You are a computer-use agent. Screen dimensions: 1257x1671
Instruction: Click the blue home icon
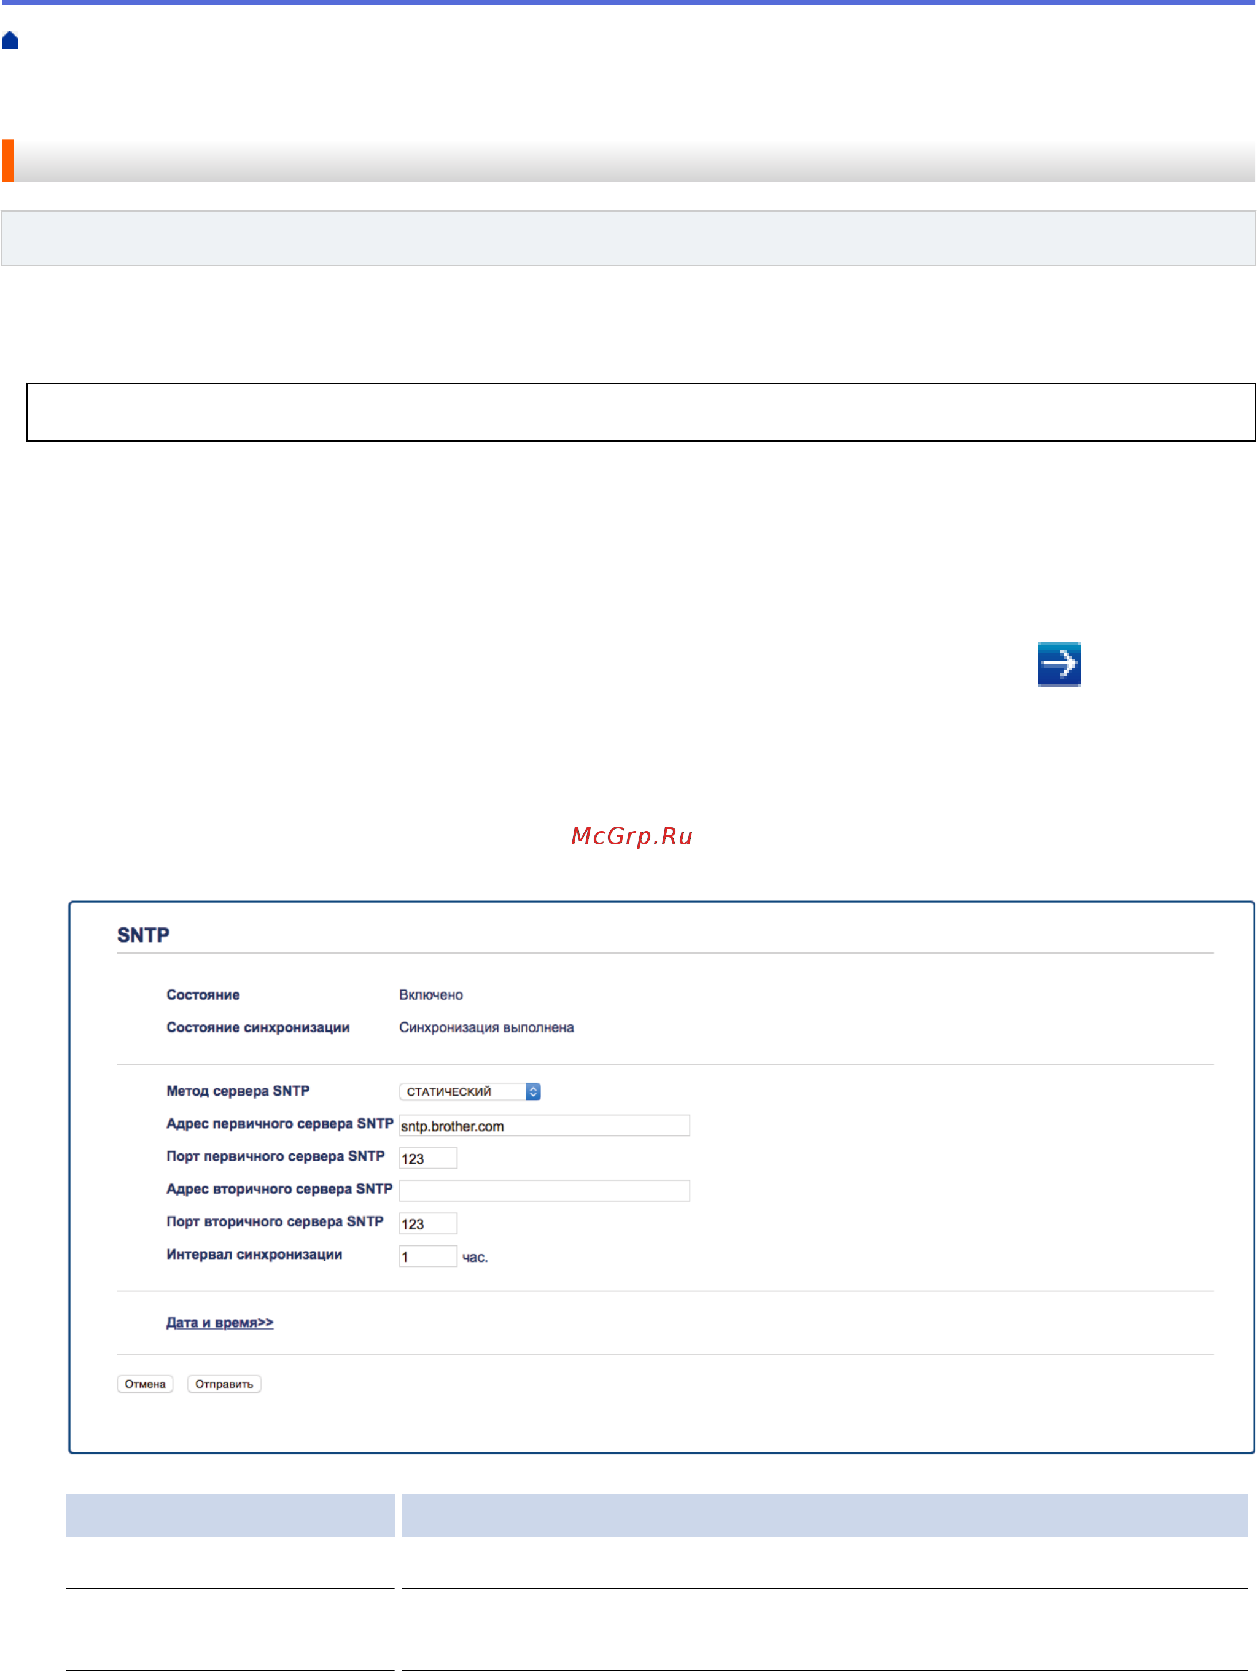coord(10,40)
